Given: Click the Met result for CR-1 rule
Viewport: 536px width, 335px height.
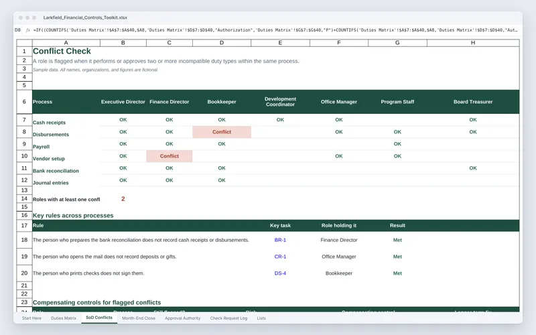Looking at the screenshot, I should (397, 257).
